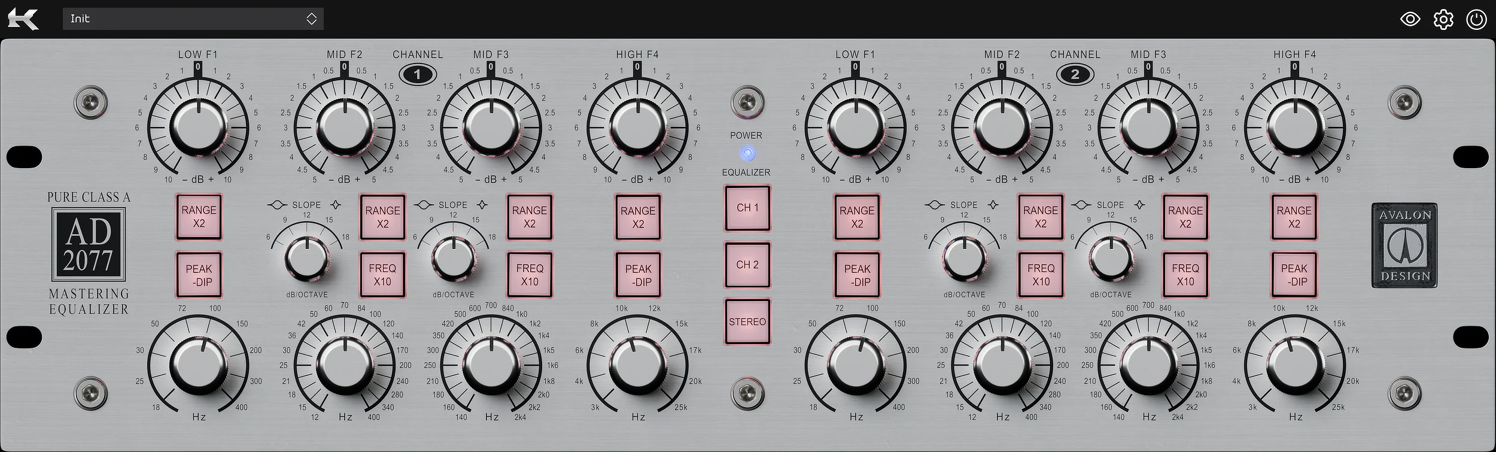Toggle Channel 1 MID F2 FREQ X10
The height and width of the screenshot is (452, 1496).
click(x=382, y=275)
